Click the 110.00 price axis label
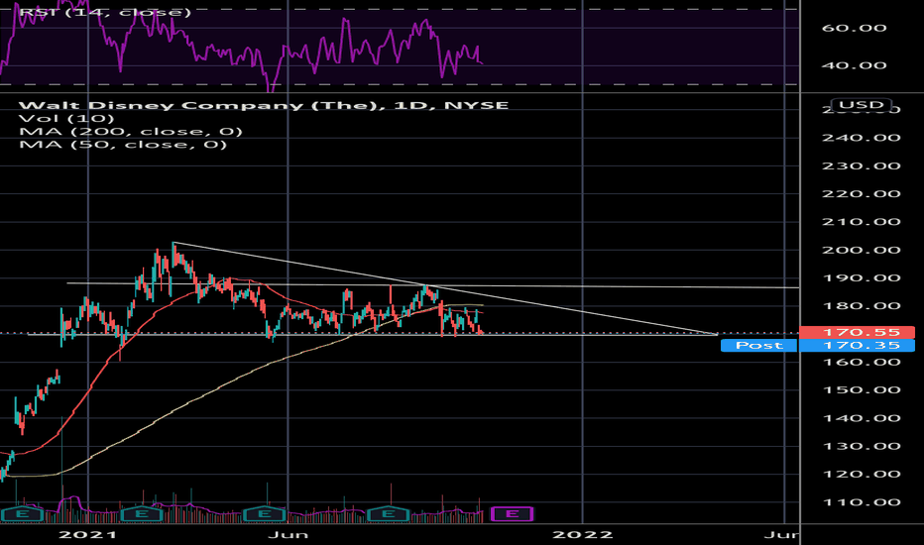924x545 pixels. coord(861,502)
